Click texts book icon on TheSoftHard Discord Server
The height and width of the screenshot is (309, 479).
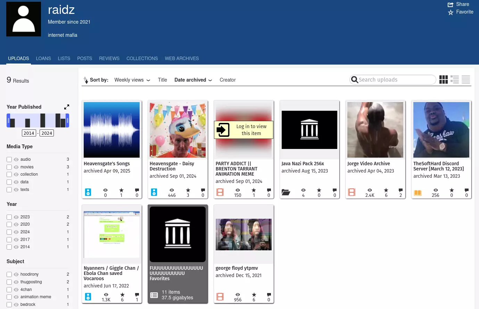[x=418, y=193]
